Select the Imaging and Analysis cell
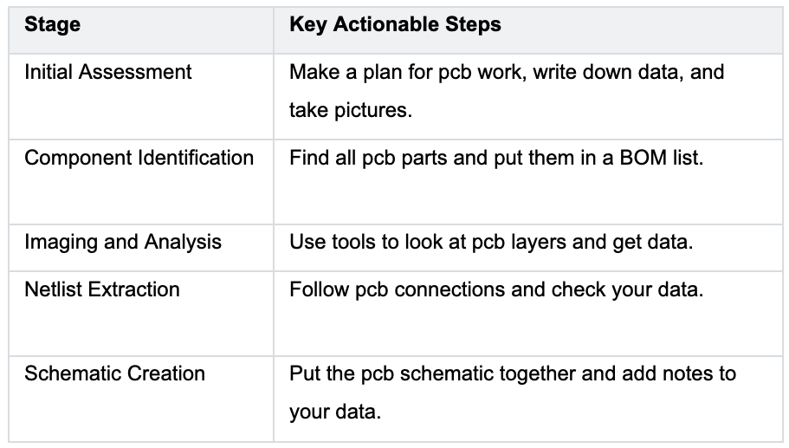 [x=123, y=242]
